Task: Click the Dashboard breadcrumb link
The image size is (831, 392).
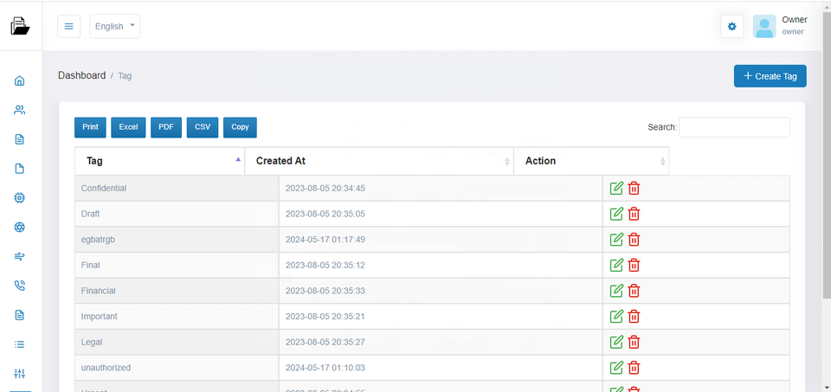Action: click(x=81, y=76)
